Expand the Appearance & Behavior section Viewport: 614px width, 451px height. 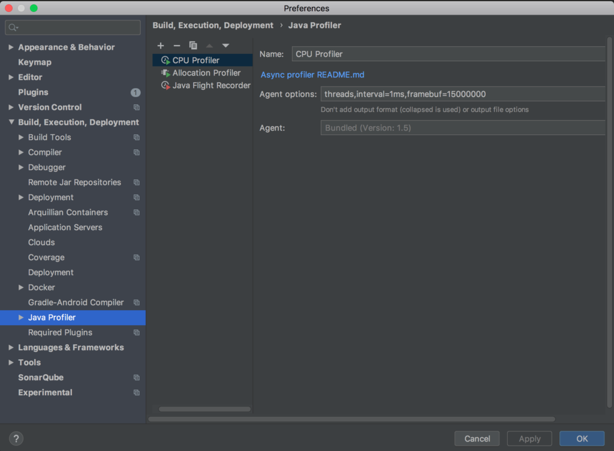click(10, 47)
